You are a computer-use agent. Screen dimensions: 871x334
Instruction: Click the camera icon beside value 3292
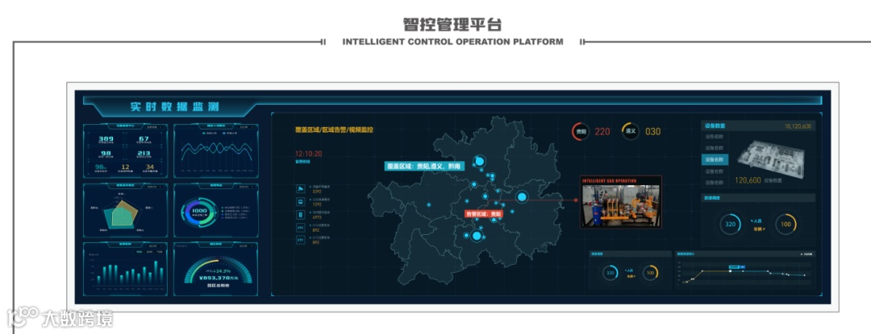(301, 189)
